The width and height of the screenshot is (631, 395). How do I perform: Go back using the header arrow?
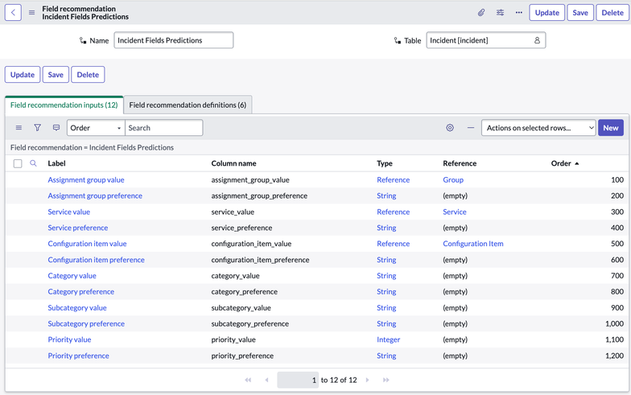tap(13, 13)
